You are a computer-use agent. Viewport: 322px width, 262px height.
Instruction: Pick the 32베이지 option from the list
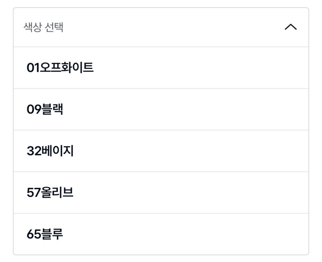(x=50, y=151)
